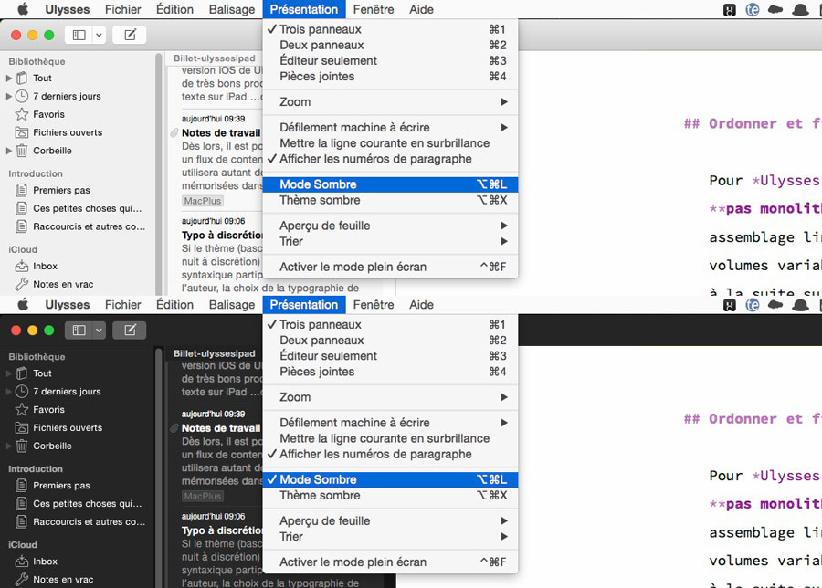Toggle Thème sombre in the dark window menu
The height and width of the screenshot is (588, 822).
point(390,495)
